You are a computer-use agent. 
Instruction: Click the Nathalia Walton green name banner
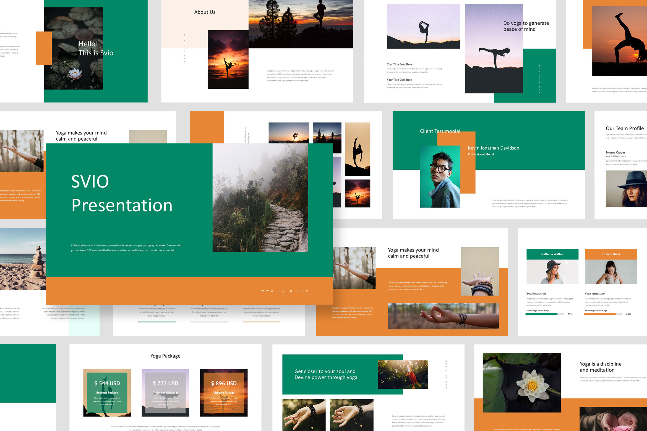(x=552, y=254)
